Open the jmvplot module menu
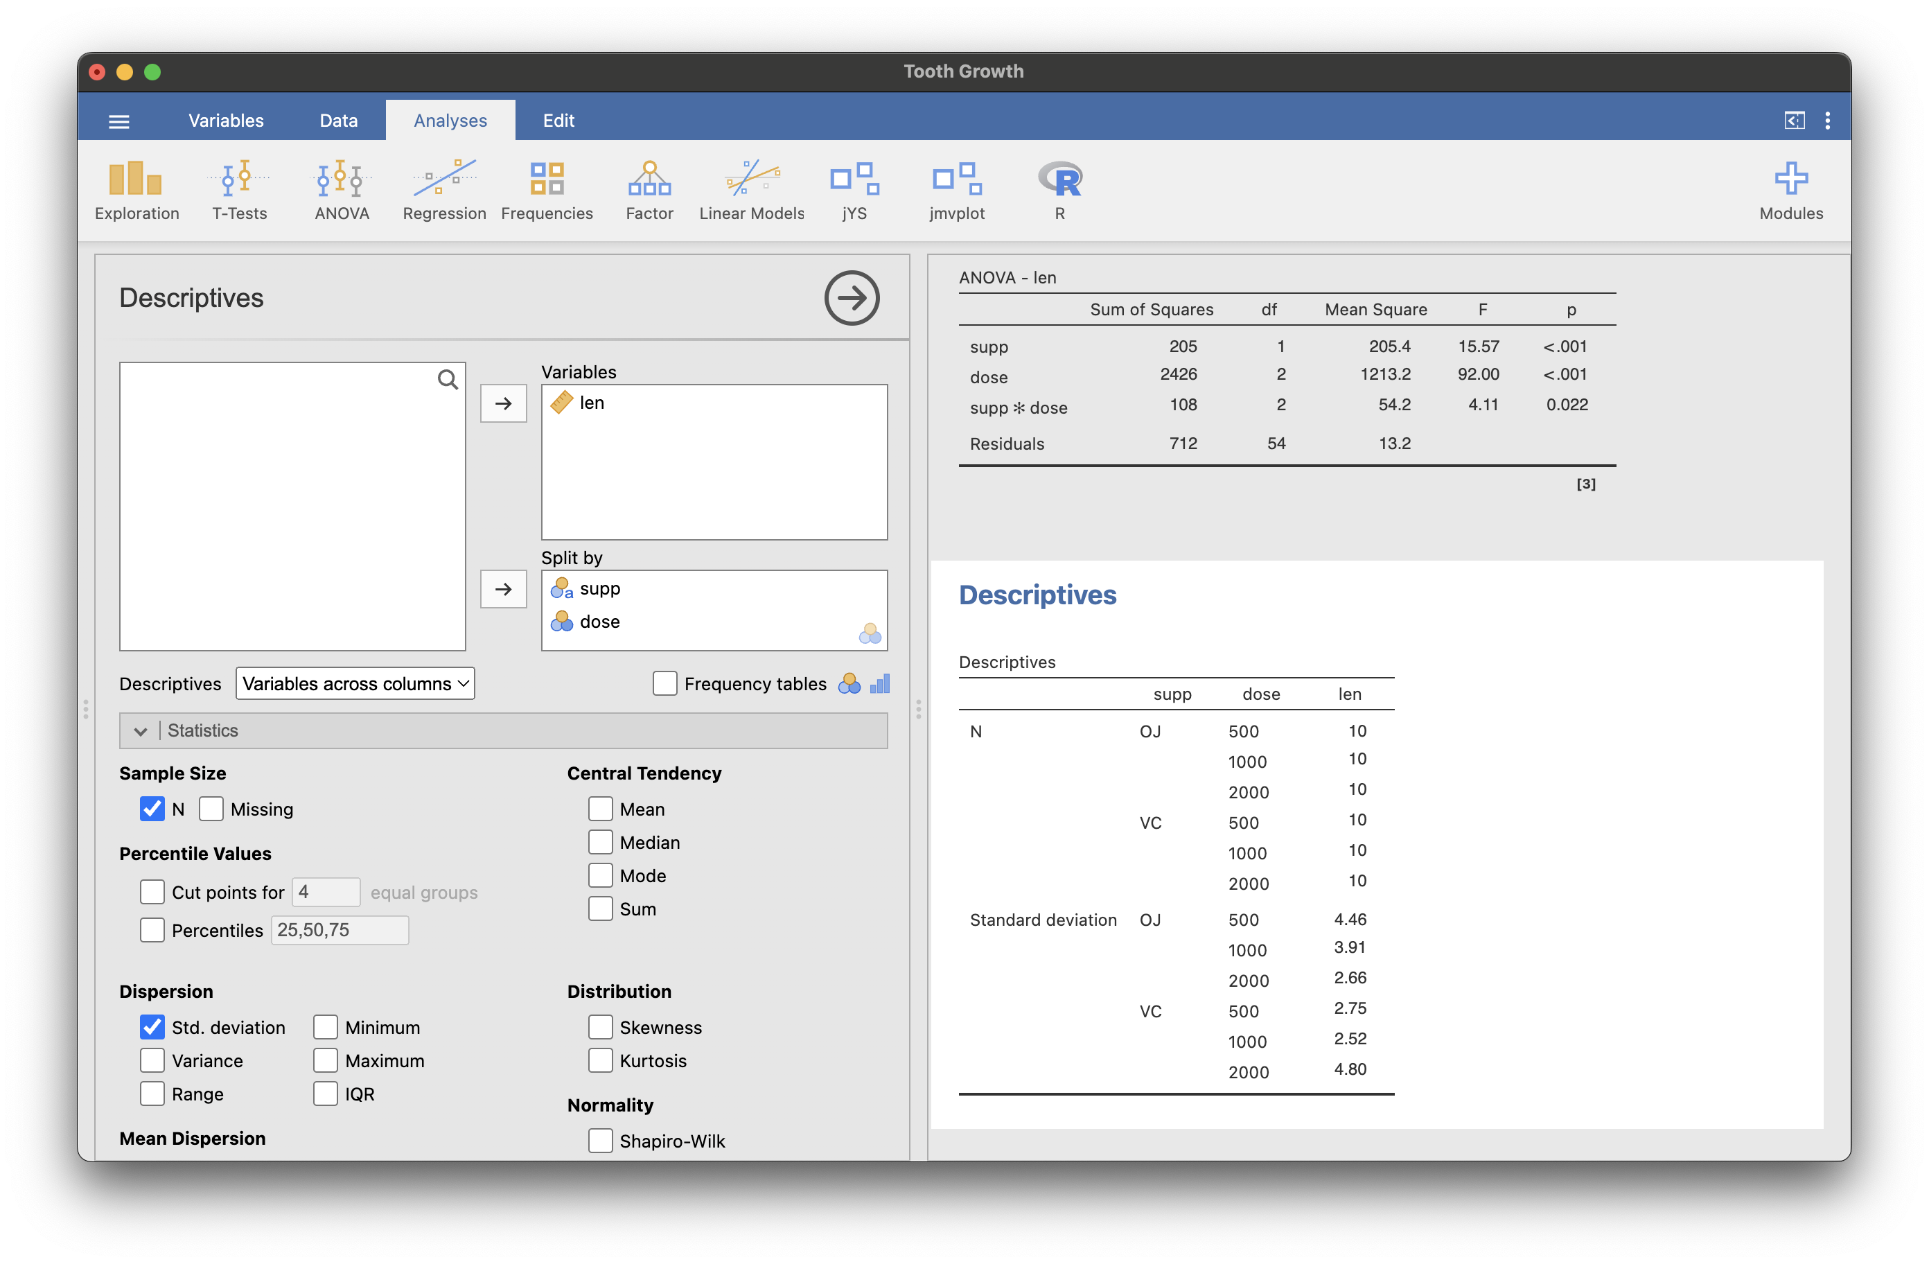The height and width of the screenshot is (1264, 1929). (956, 191)
